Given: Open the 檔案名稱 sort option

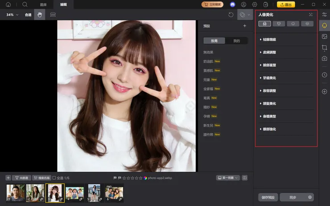Looking at the screenshot, I should pos(41,178).
